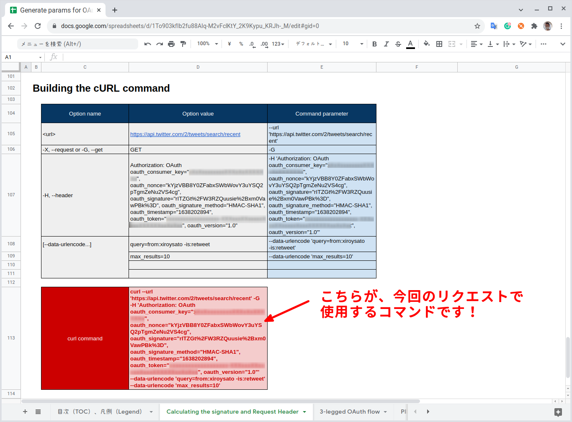
Task: Click the Undo icon
Action: point(147,44)
